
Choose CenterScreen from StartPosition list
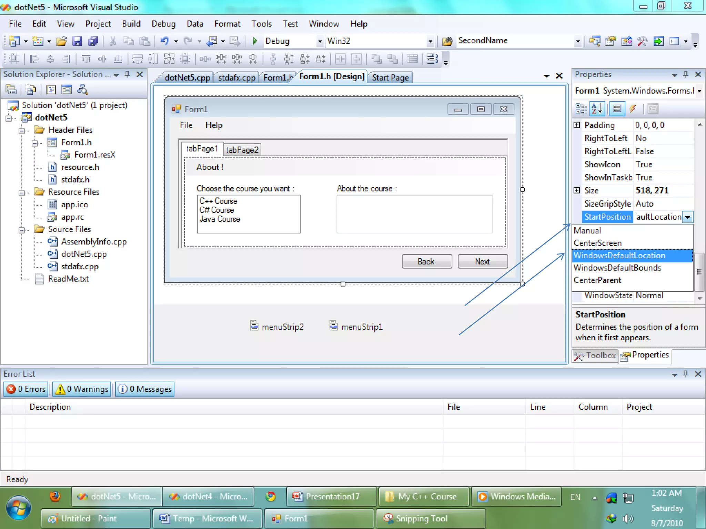tap(598, 243)
